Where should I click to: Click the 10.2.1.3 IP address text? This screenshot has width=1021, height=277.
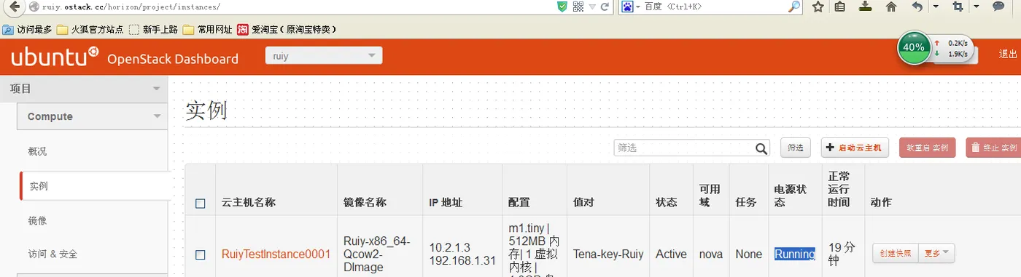[451, 247]
